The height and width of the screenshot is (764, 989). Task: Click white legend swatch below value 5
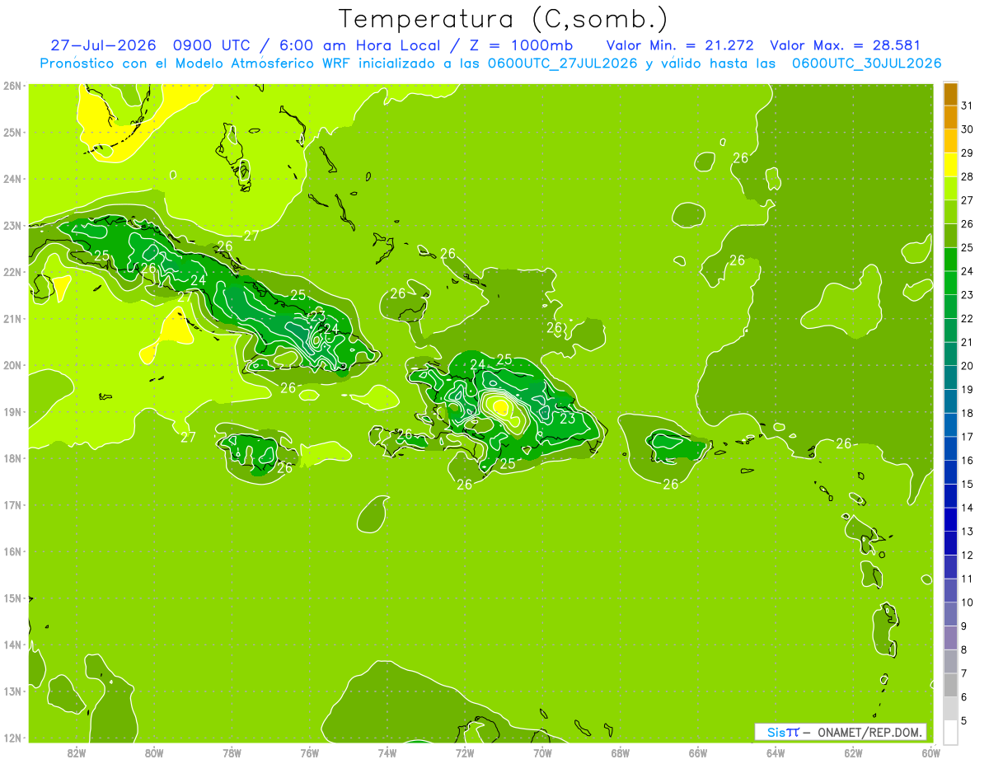pos(950,733)
